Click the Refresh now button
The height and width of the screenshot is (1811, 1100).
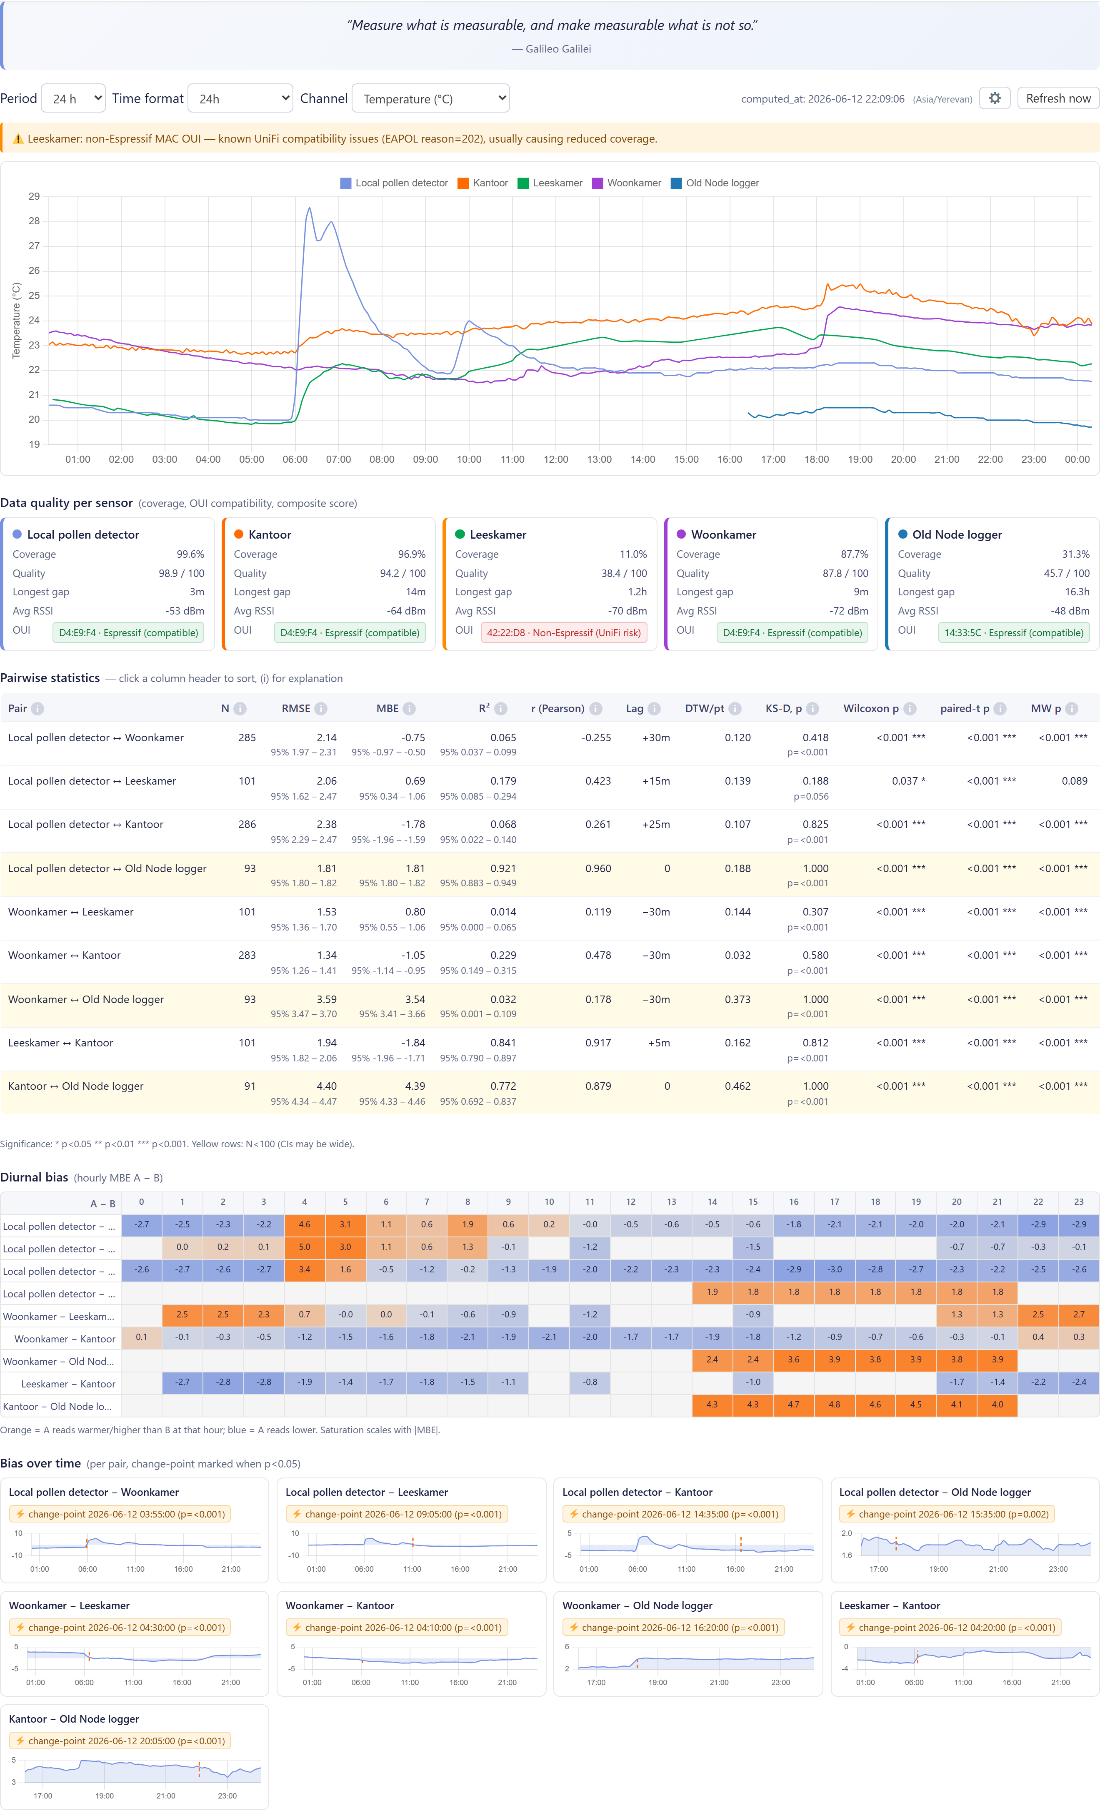click(x=1058, y=98)
